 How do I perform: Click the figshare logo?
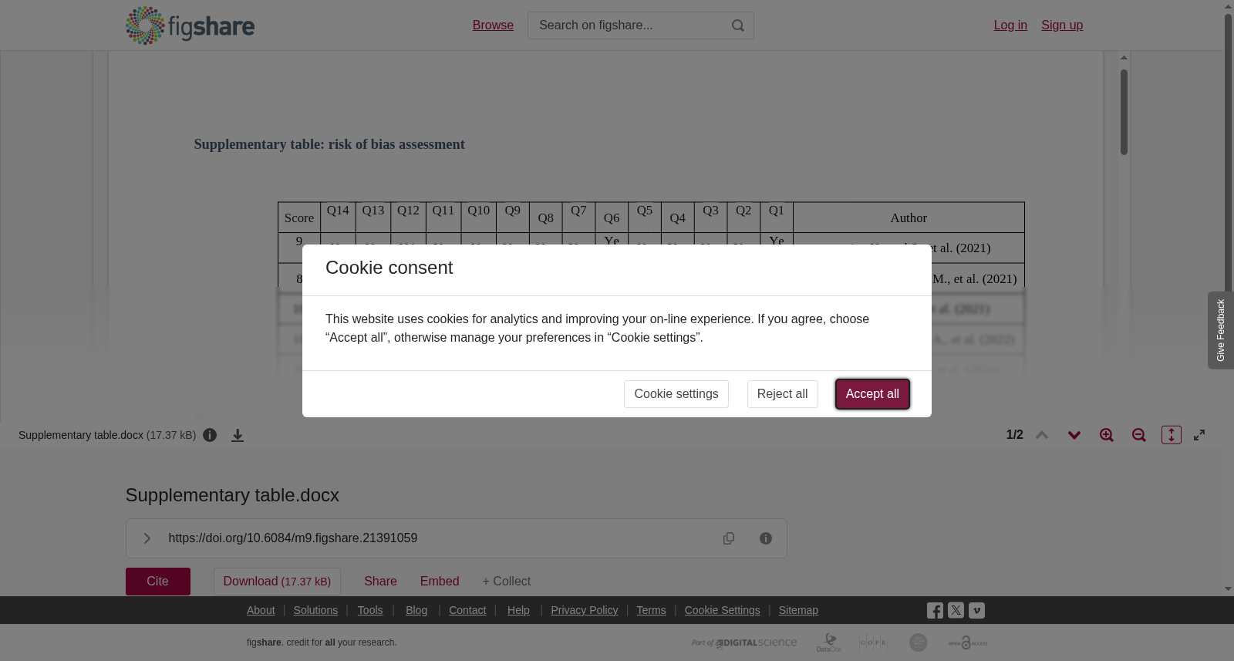click(190, 25)
